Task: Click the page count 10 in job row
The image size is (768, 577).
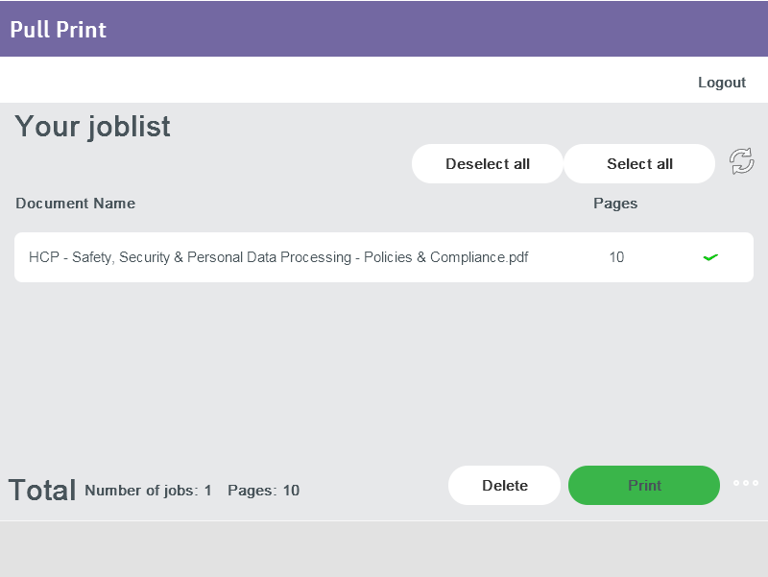Action: point(616,257)
